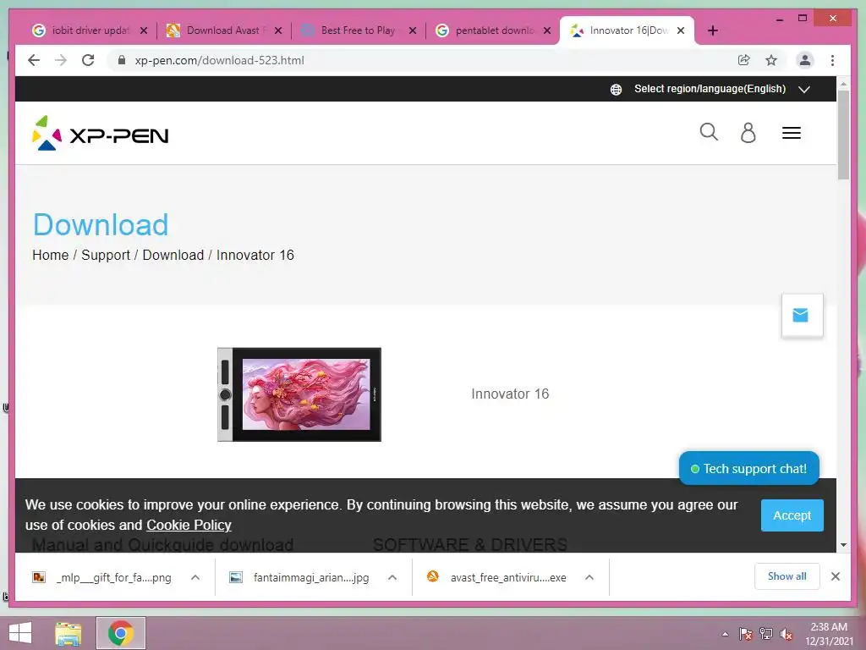Click the XP-PEN logo
The width and height of the screenshot is (866, 650).
[x=101, y=133]
